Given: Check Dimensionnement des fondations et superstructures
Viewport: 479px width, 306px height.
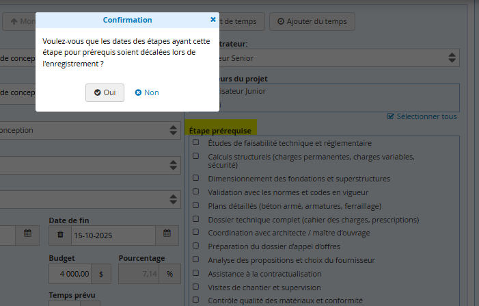Looking at the screenshot, I should click(196, 178).
